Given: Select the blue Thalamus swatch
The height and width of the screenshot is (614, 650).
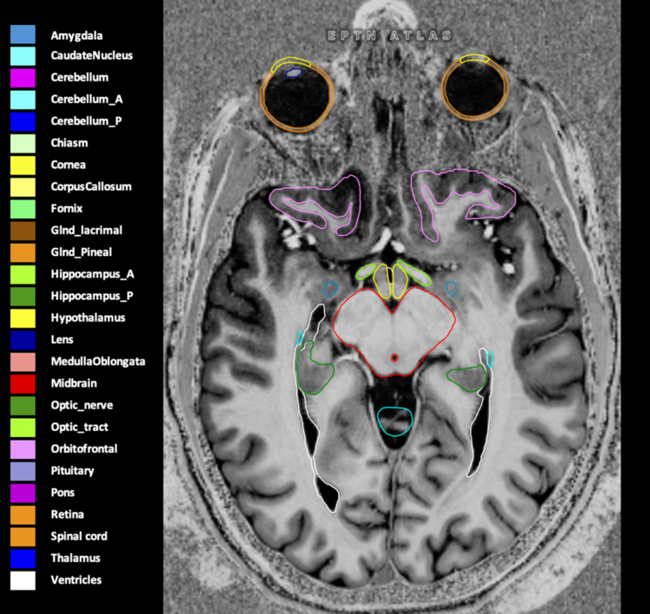Looking at the screenshot, I should click(23, 558).
